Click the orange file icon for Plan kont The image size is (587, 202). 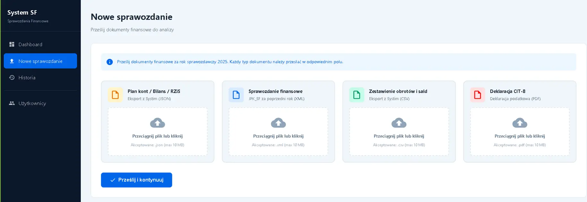(115, 95)
